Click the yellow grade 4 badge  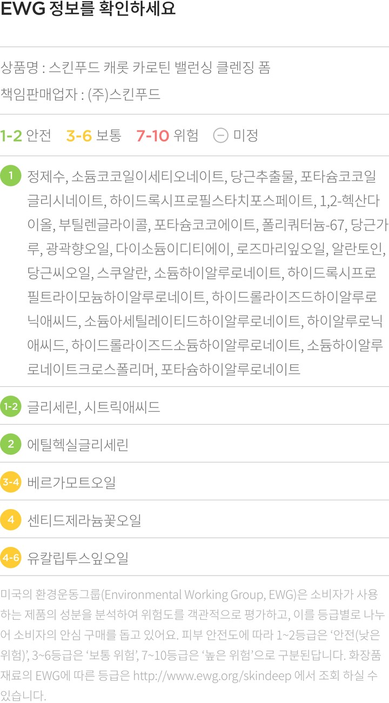coord(10,520)
